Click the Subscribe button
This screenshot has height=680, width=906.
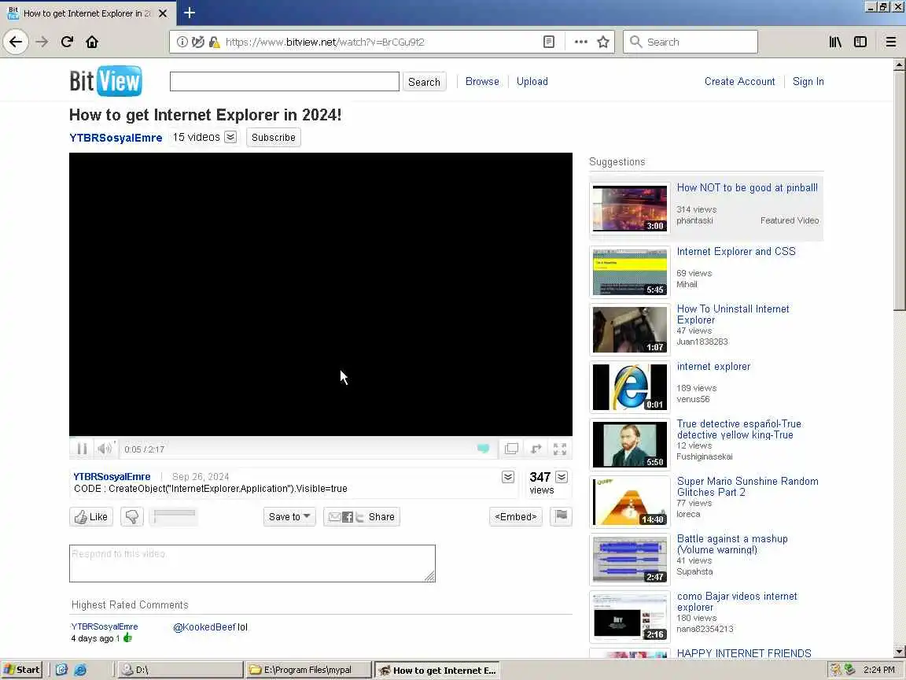click(x=274, y=138)
